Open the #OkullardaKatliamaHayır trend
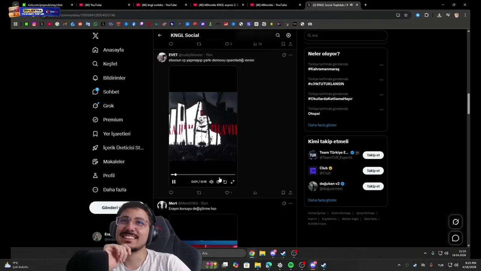The width and height of the screenshot is (481, 271). [x=330, y=99]
